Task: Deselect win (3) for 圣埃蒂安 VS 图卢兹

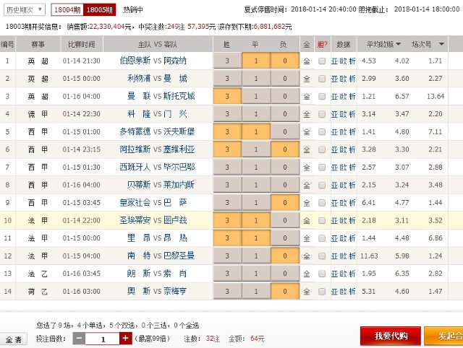Action: [227, 220]
